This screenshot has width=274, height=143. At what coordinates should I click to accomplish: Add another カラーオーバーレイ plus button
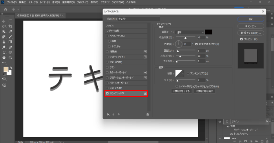pos(145,72)
